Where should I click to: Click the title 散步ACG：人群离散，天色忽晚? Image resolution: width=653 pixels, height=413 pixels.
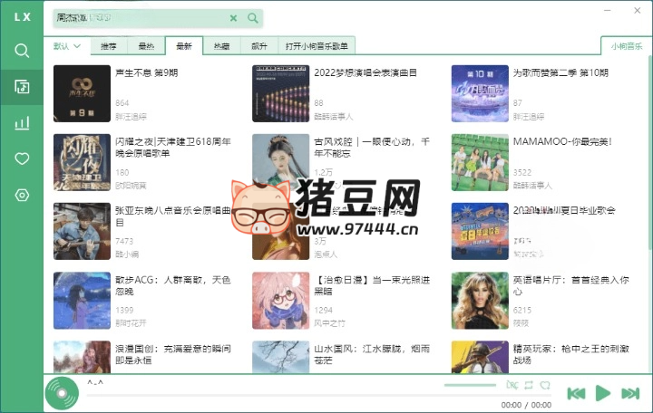point(173,285)
